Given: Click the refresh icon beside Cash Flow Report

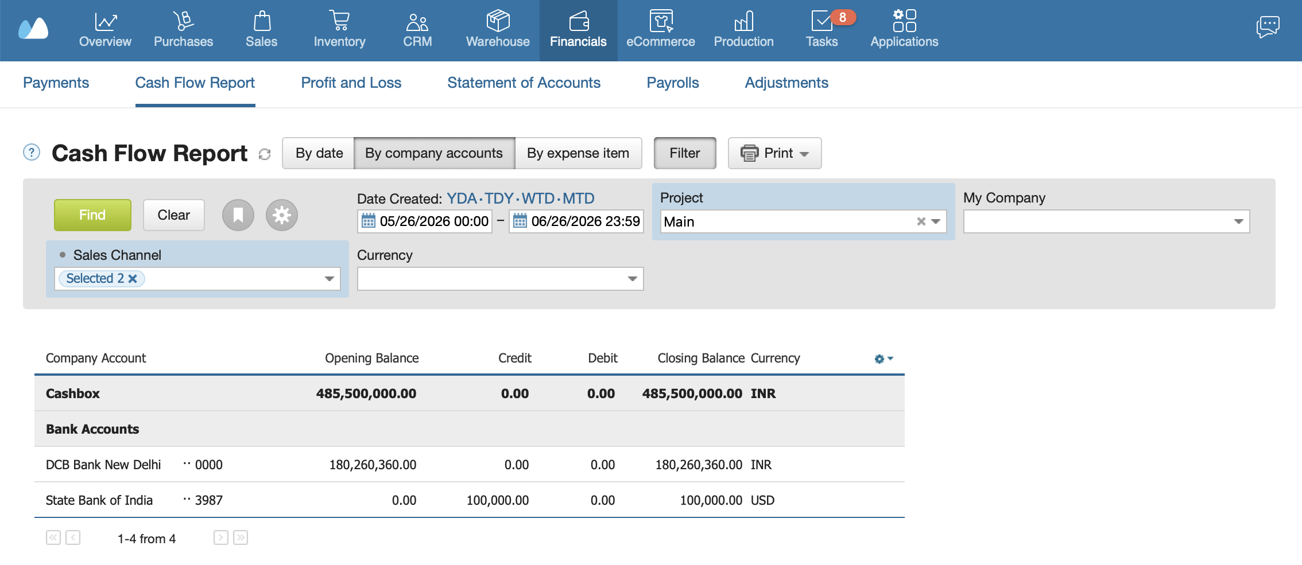Looking at the screenshot, I should pos(265,154).
